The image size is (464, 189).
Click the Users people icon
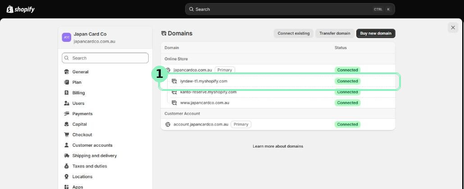67,103
